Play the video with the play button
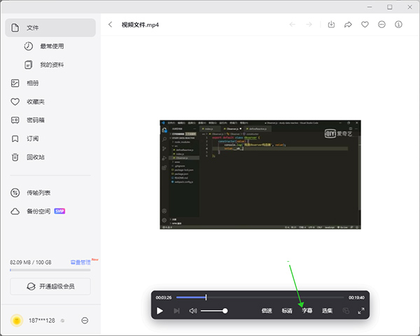Viewport: 420px width, 336px height. click(x=160, y=311)
